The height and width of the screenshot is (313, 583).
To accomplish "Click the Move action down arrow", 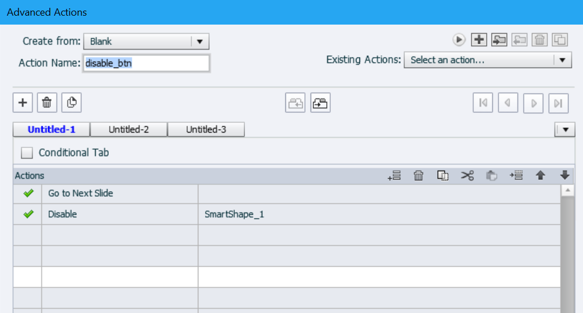I will pyautogui.click(x=565, y=176).
